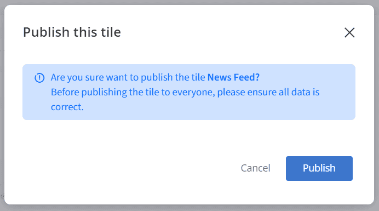The image size is (379, 211).
Task: Click the circled exclamation mark before 'Are you sure'
Action: tap(39, 78)
